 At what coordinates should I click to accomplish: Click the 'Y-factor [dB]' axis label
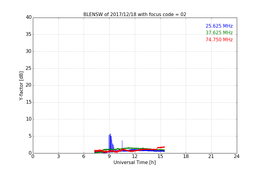21,86
